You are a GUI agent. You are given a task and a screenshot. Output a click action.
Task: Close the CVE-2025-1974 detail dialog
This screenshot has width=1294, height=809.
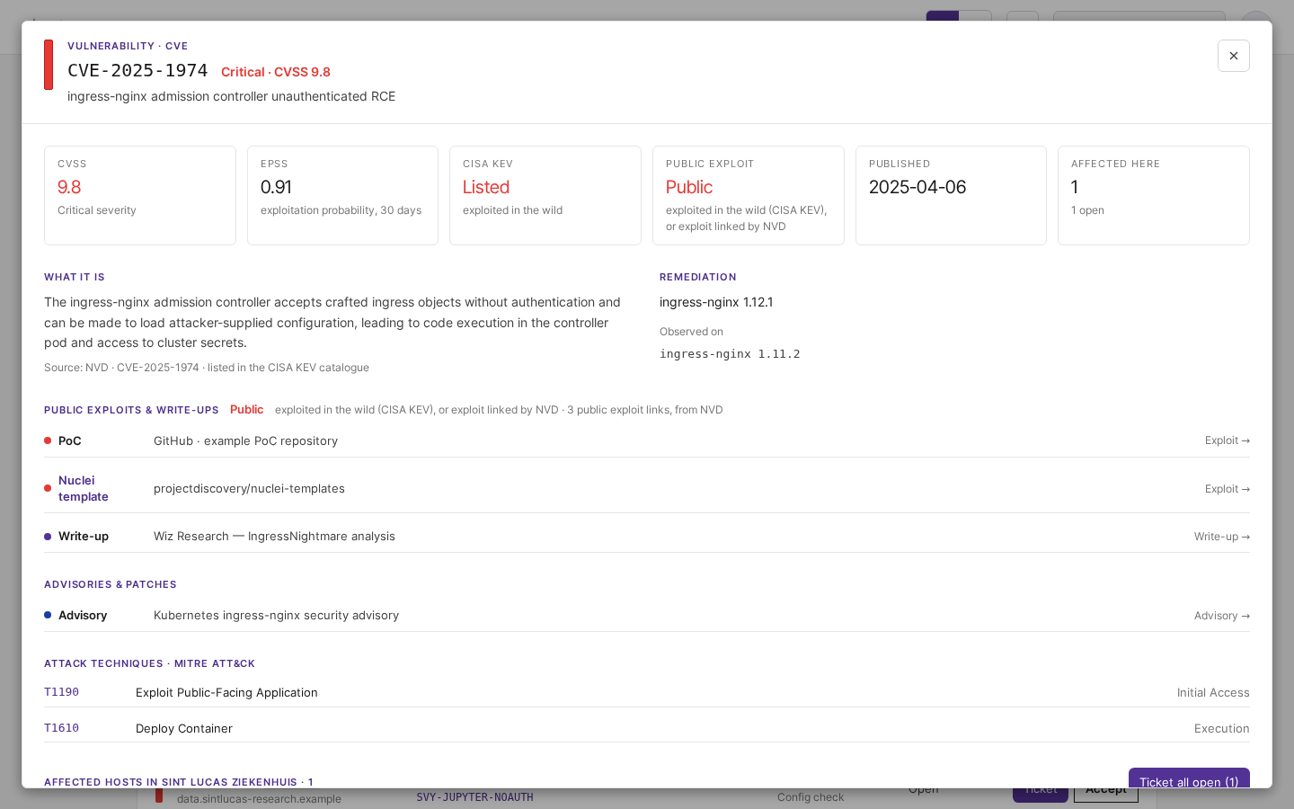[1233, 56]
